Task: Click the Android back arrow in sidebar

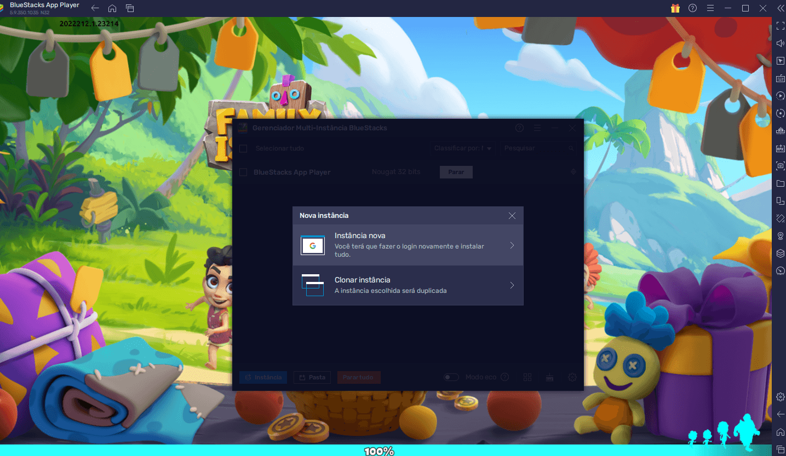Action: coord(781,414)
